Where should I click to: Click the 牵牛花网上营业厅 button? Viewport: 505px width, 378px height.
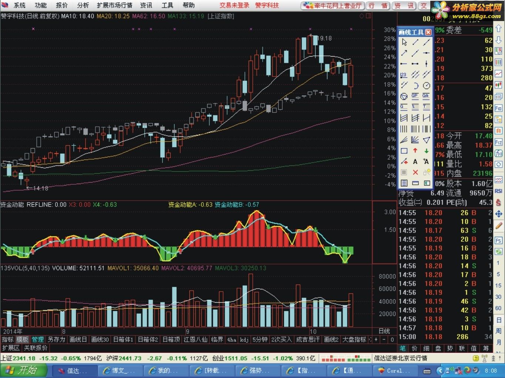coord(333,6)
